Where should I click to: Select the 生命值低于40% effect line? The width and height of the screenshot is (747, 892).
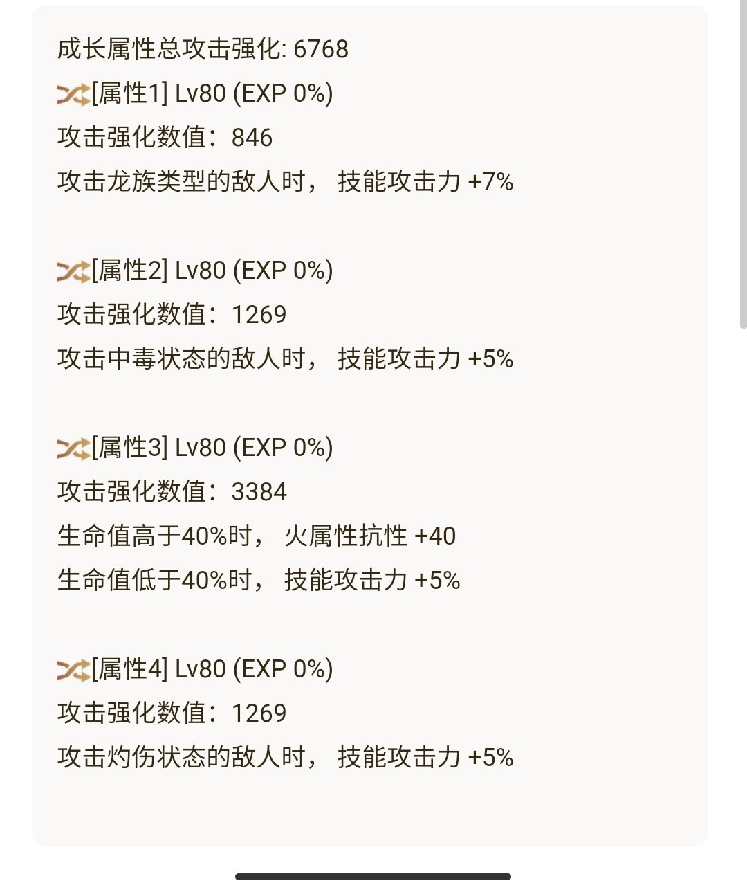pos(259,581)
